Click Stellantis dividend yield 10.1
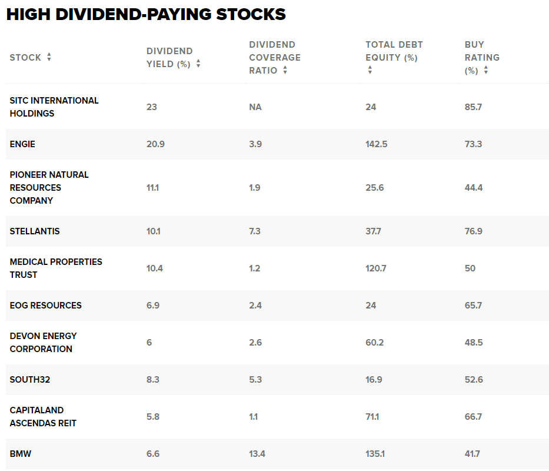This screenshot has width=549, height=471. click(x=154, y=231)
